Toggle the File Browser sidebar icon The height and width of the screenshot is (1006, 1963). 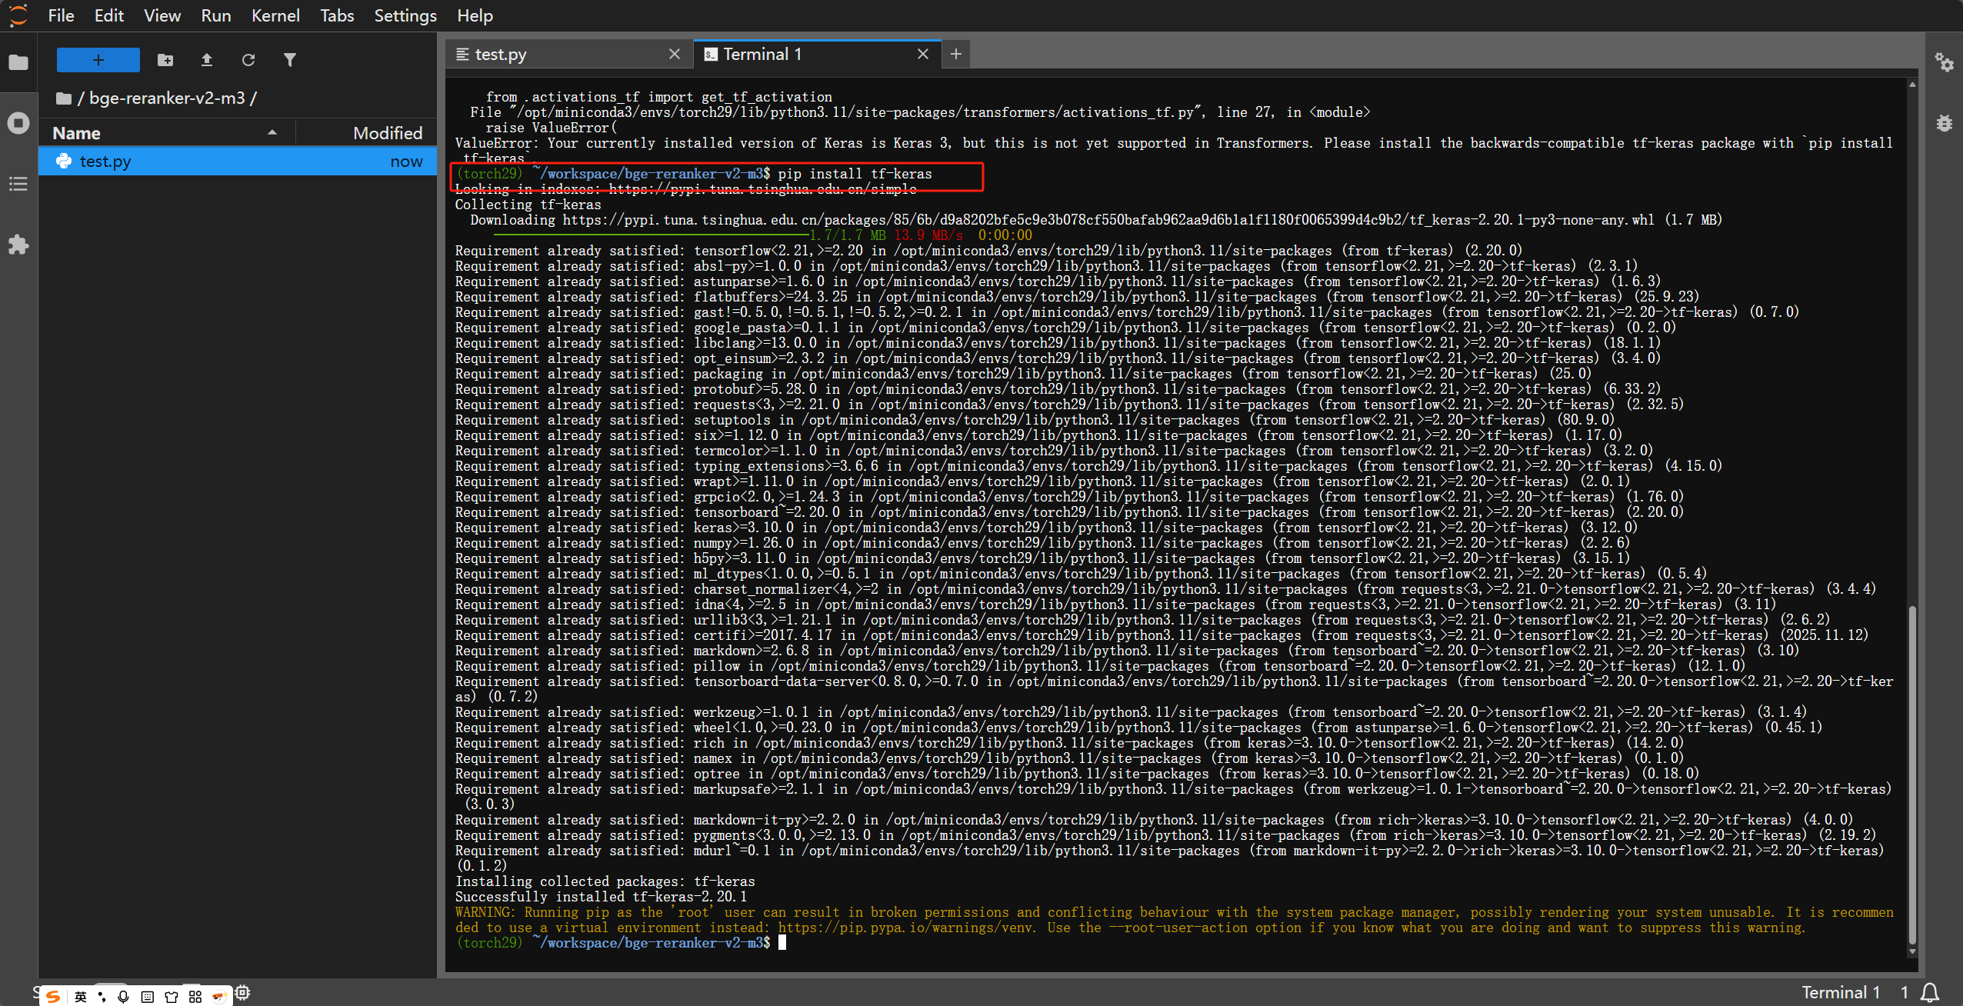pos(18,62)
